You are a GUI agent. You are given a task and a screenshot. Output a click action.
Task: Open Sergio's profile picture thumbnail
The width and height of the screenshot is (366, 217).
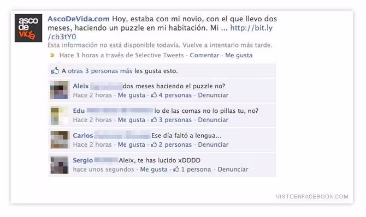[59, 165]
